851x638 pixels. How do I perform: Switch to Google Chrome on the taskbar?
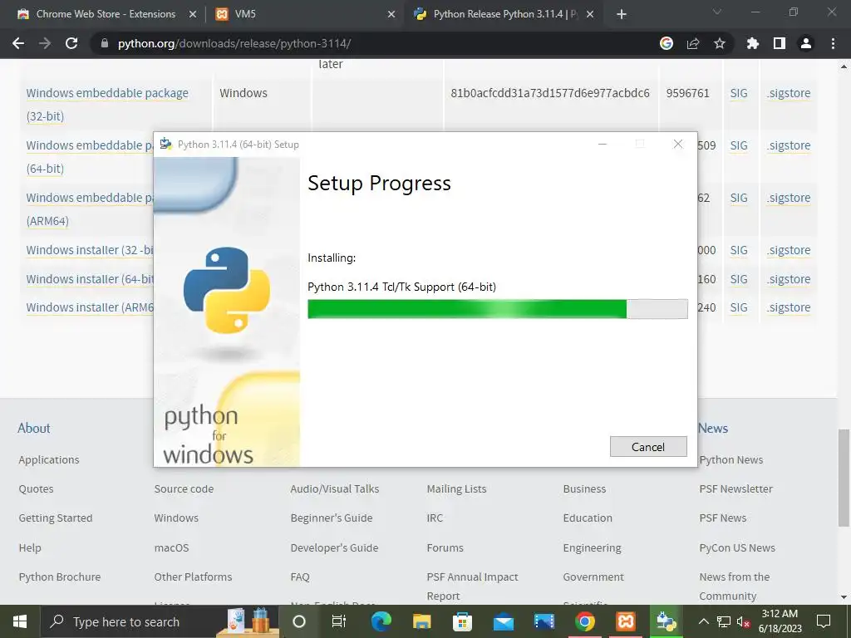tap(584, 621)
